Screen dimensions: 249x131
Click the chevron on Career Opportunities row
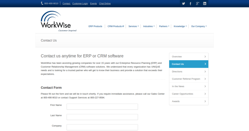pyautogui.click(x=205, y=94)
